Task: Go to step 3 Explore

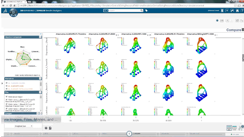Action: pos(70,134)
